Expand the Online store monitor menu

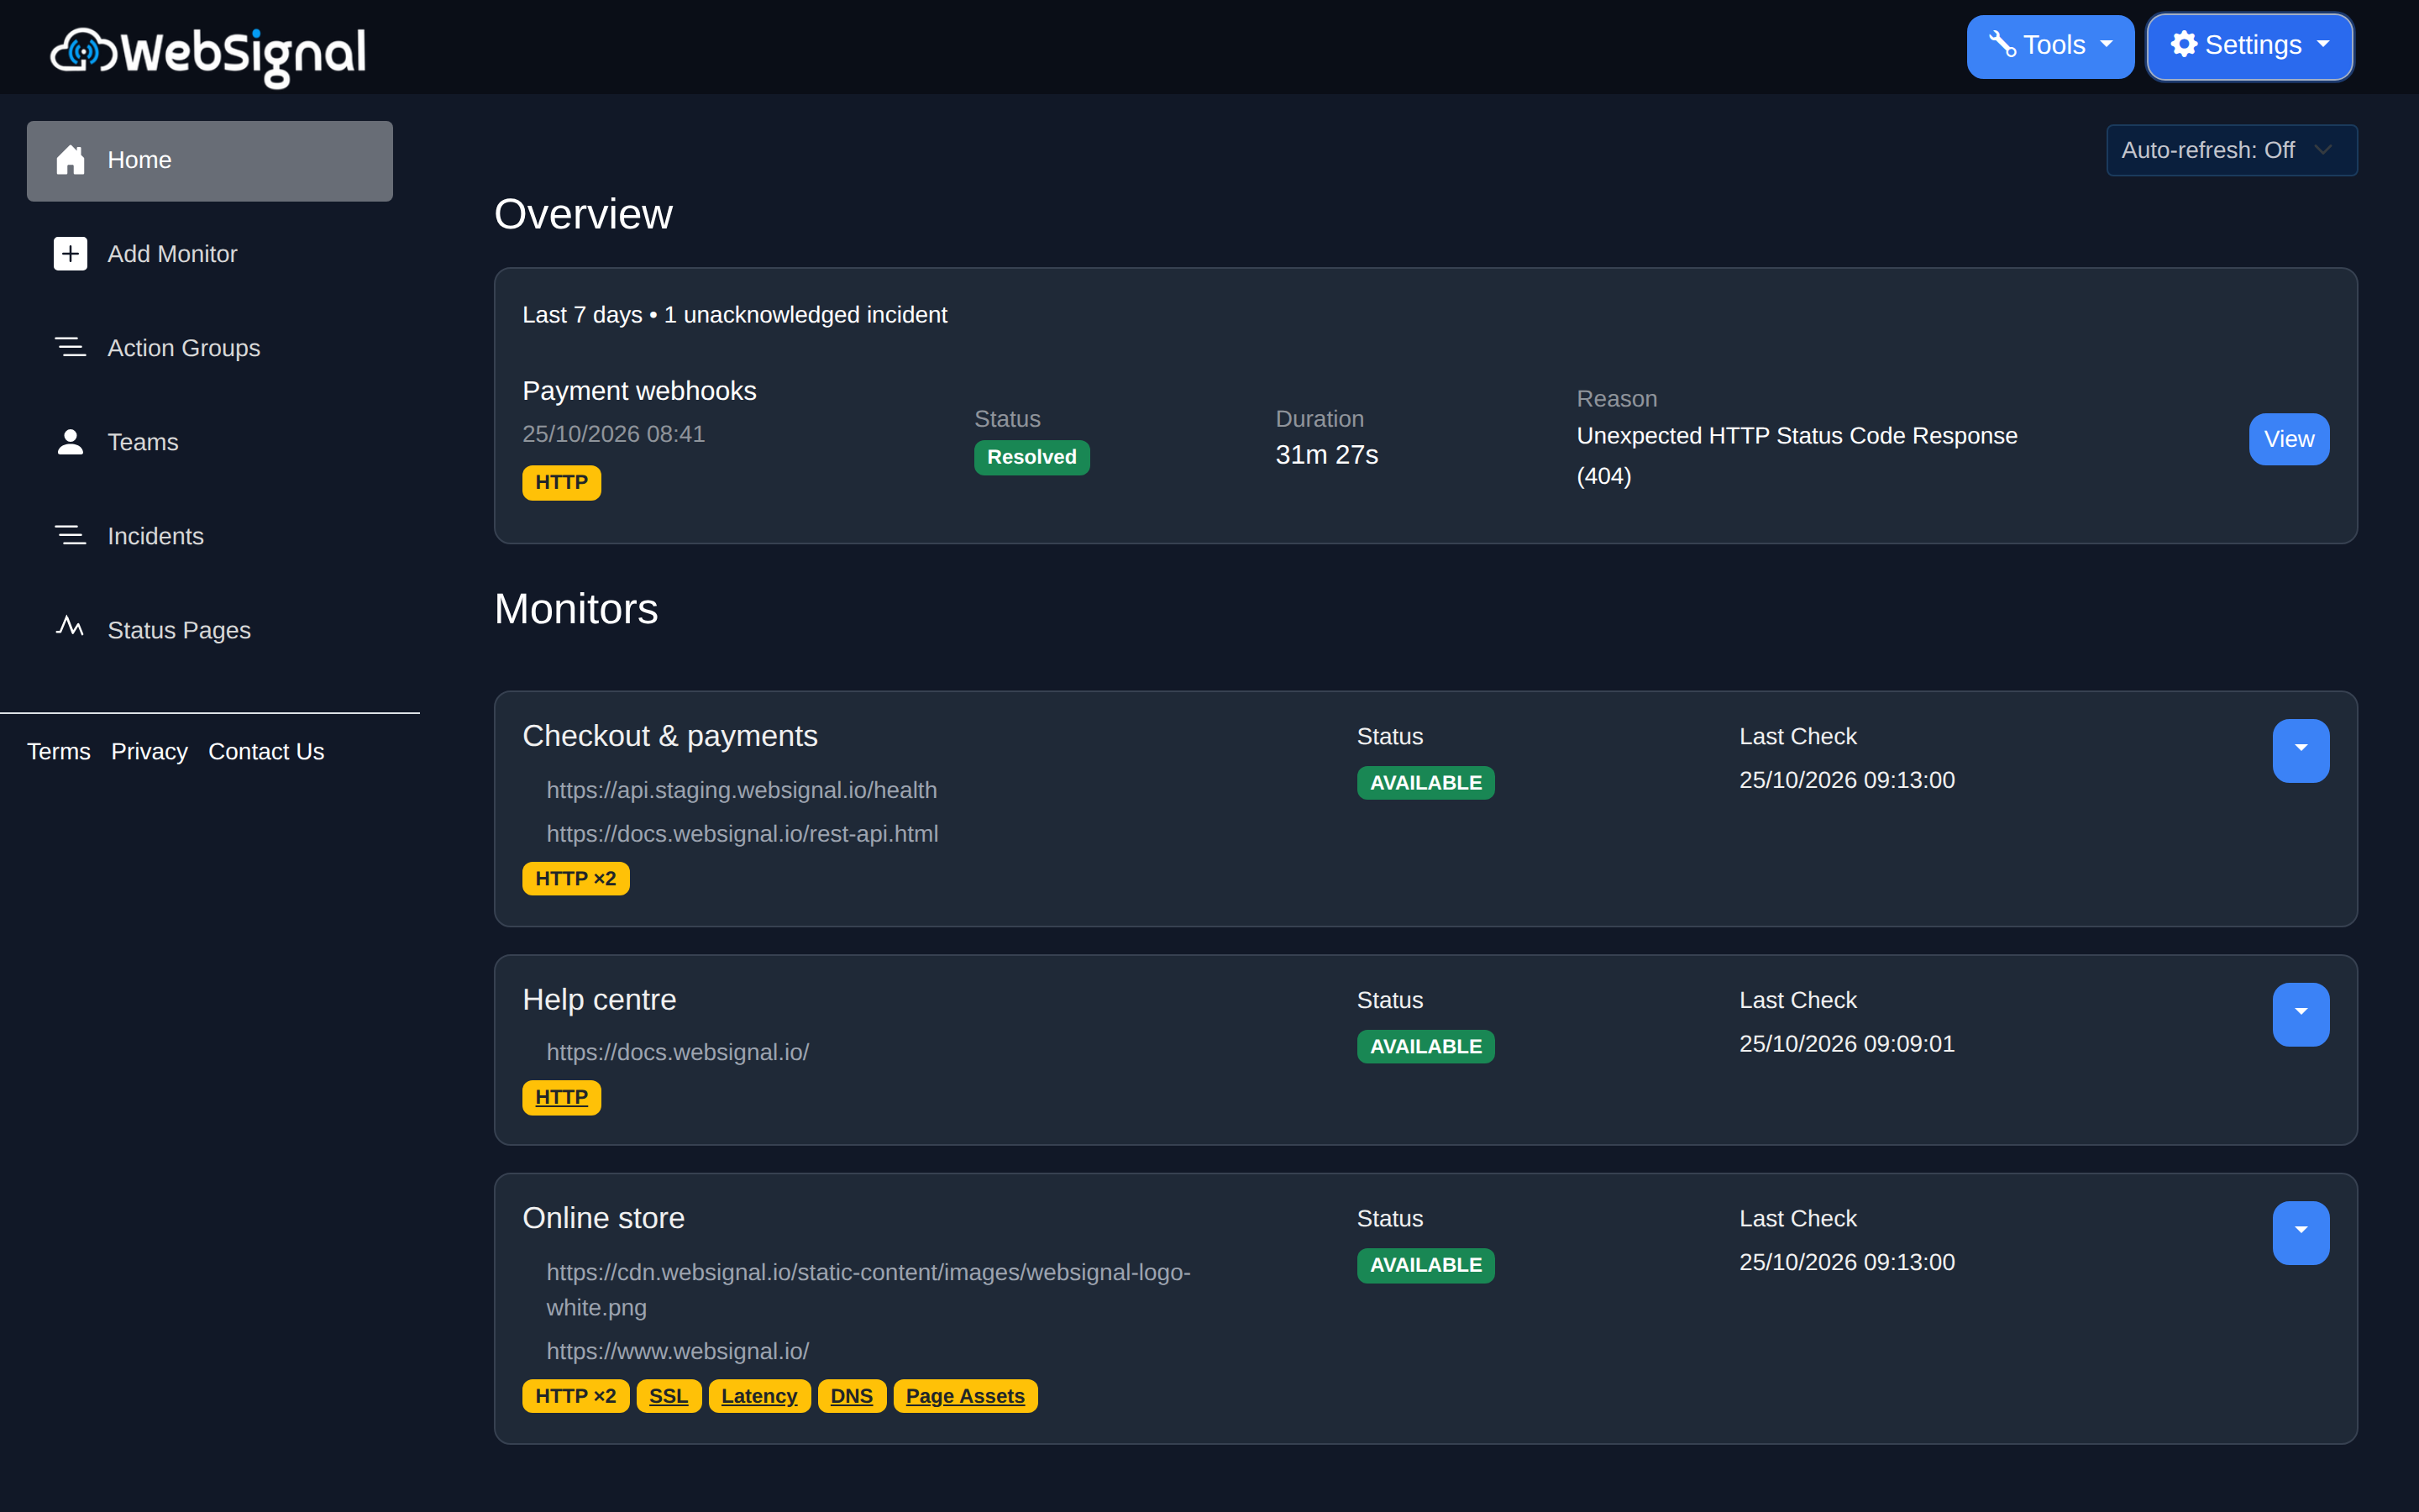tap(2300, 1232)
